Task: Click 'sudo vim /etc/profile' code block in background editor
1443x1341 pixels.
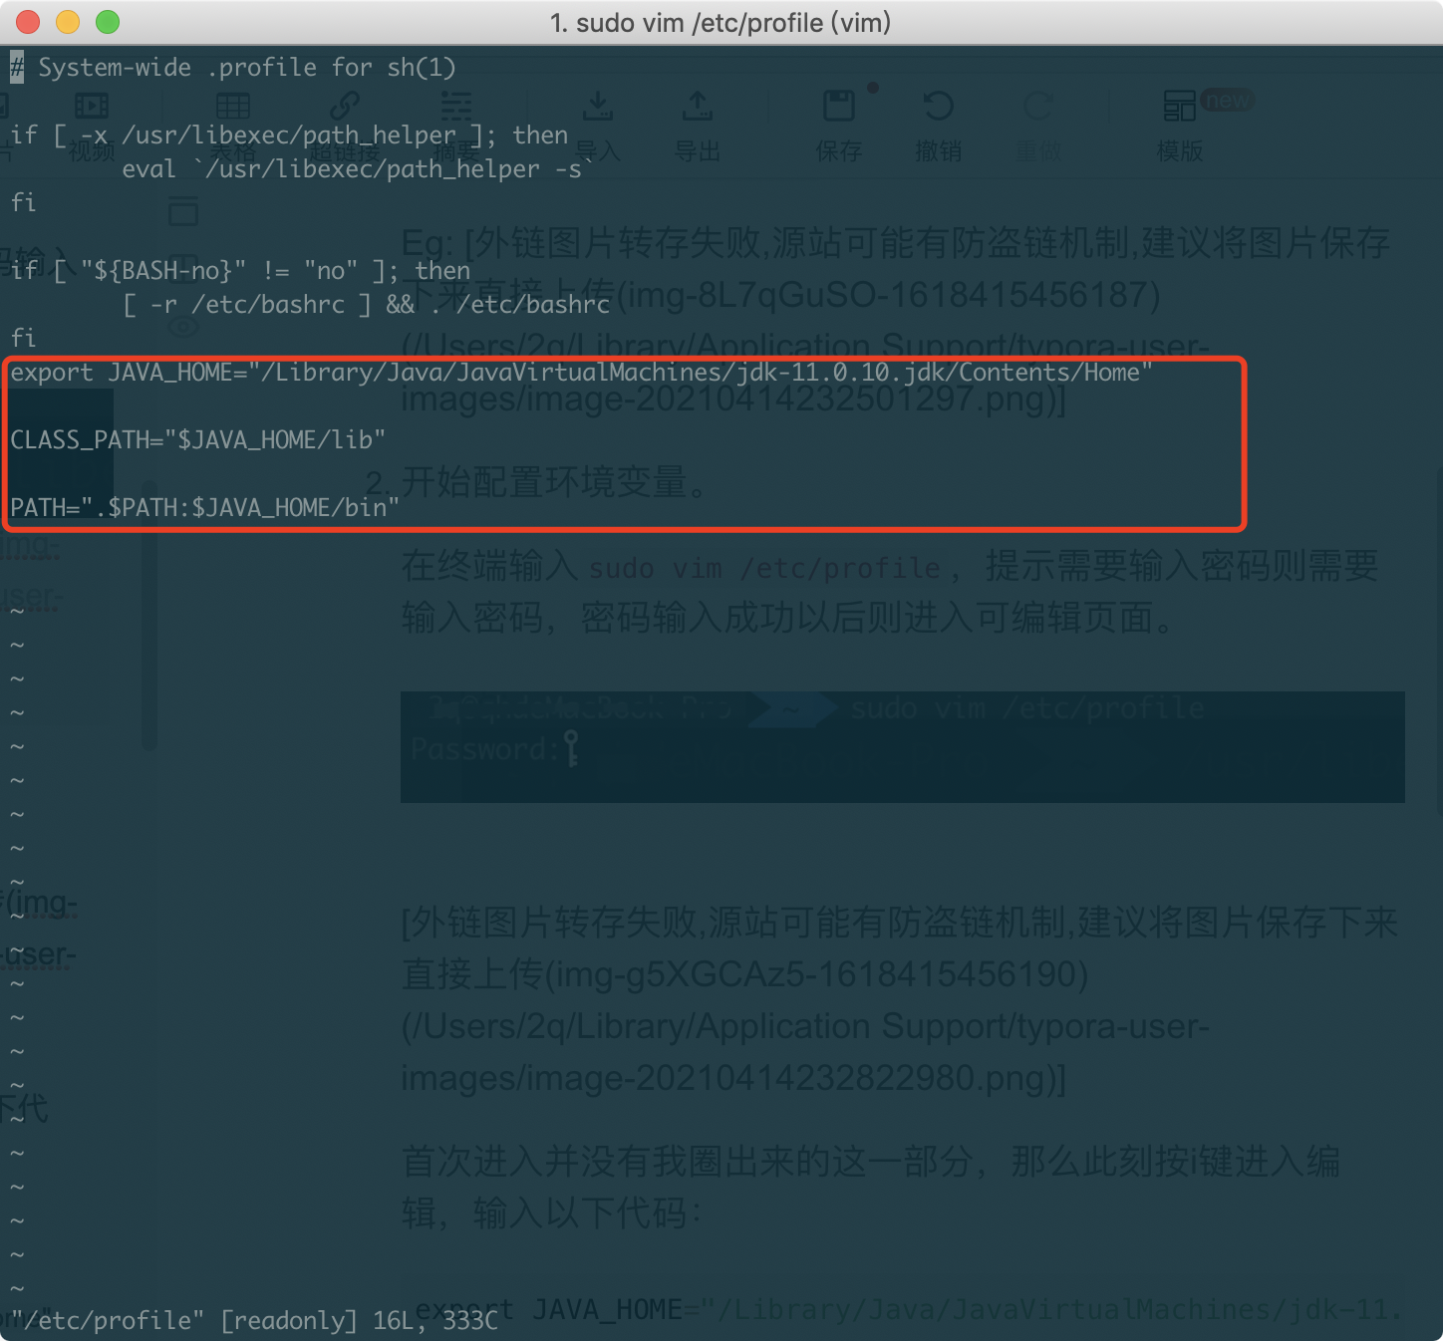Action: pyautogui.click(x=765, y=569)
